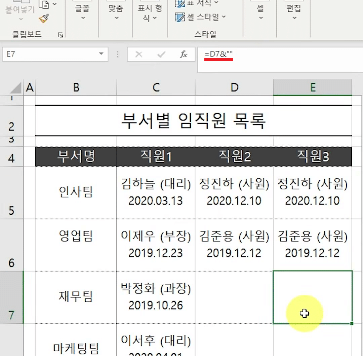Click the confirm checkmark formula button
Image resolution: width=363 pixels, height=356 pixels.
161,55
